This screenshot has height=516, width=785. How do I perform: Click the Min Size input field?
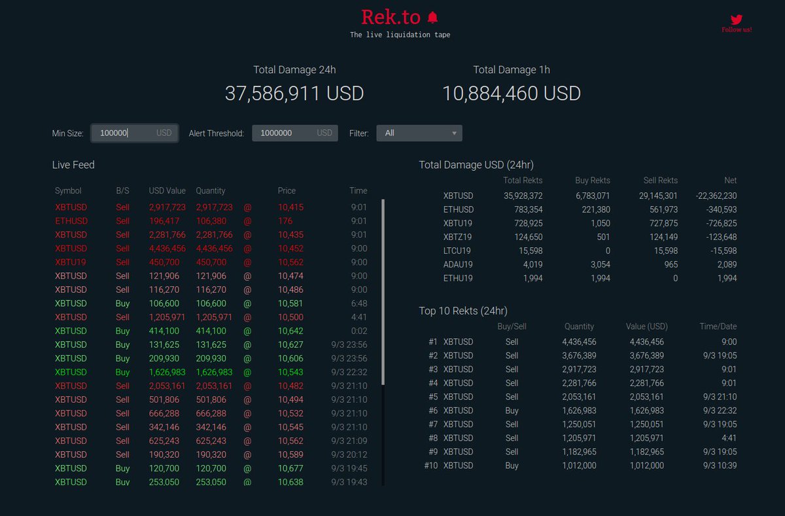(x=134, y=133)
